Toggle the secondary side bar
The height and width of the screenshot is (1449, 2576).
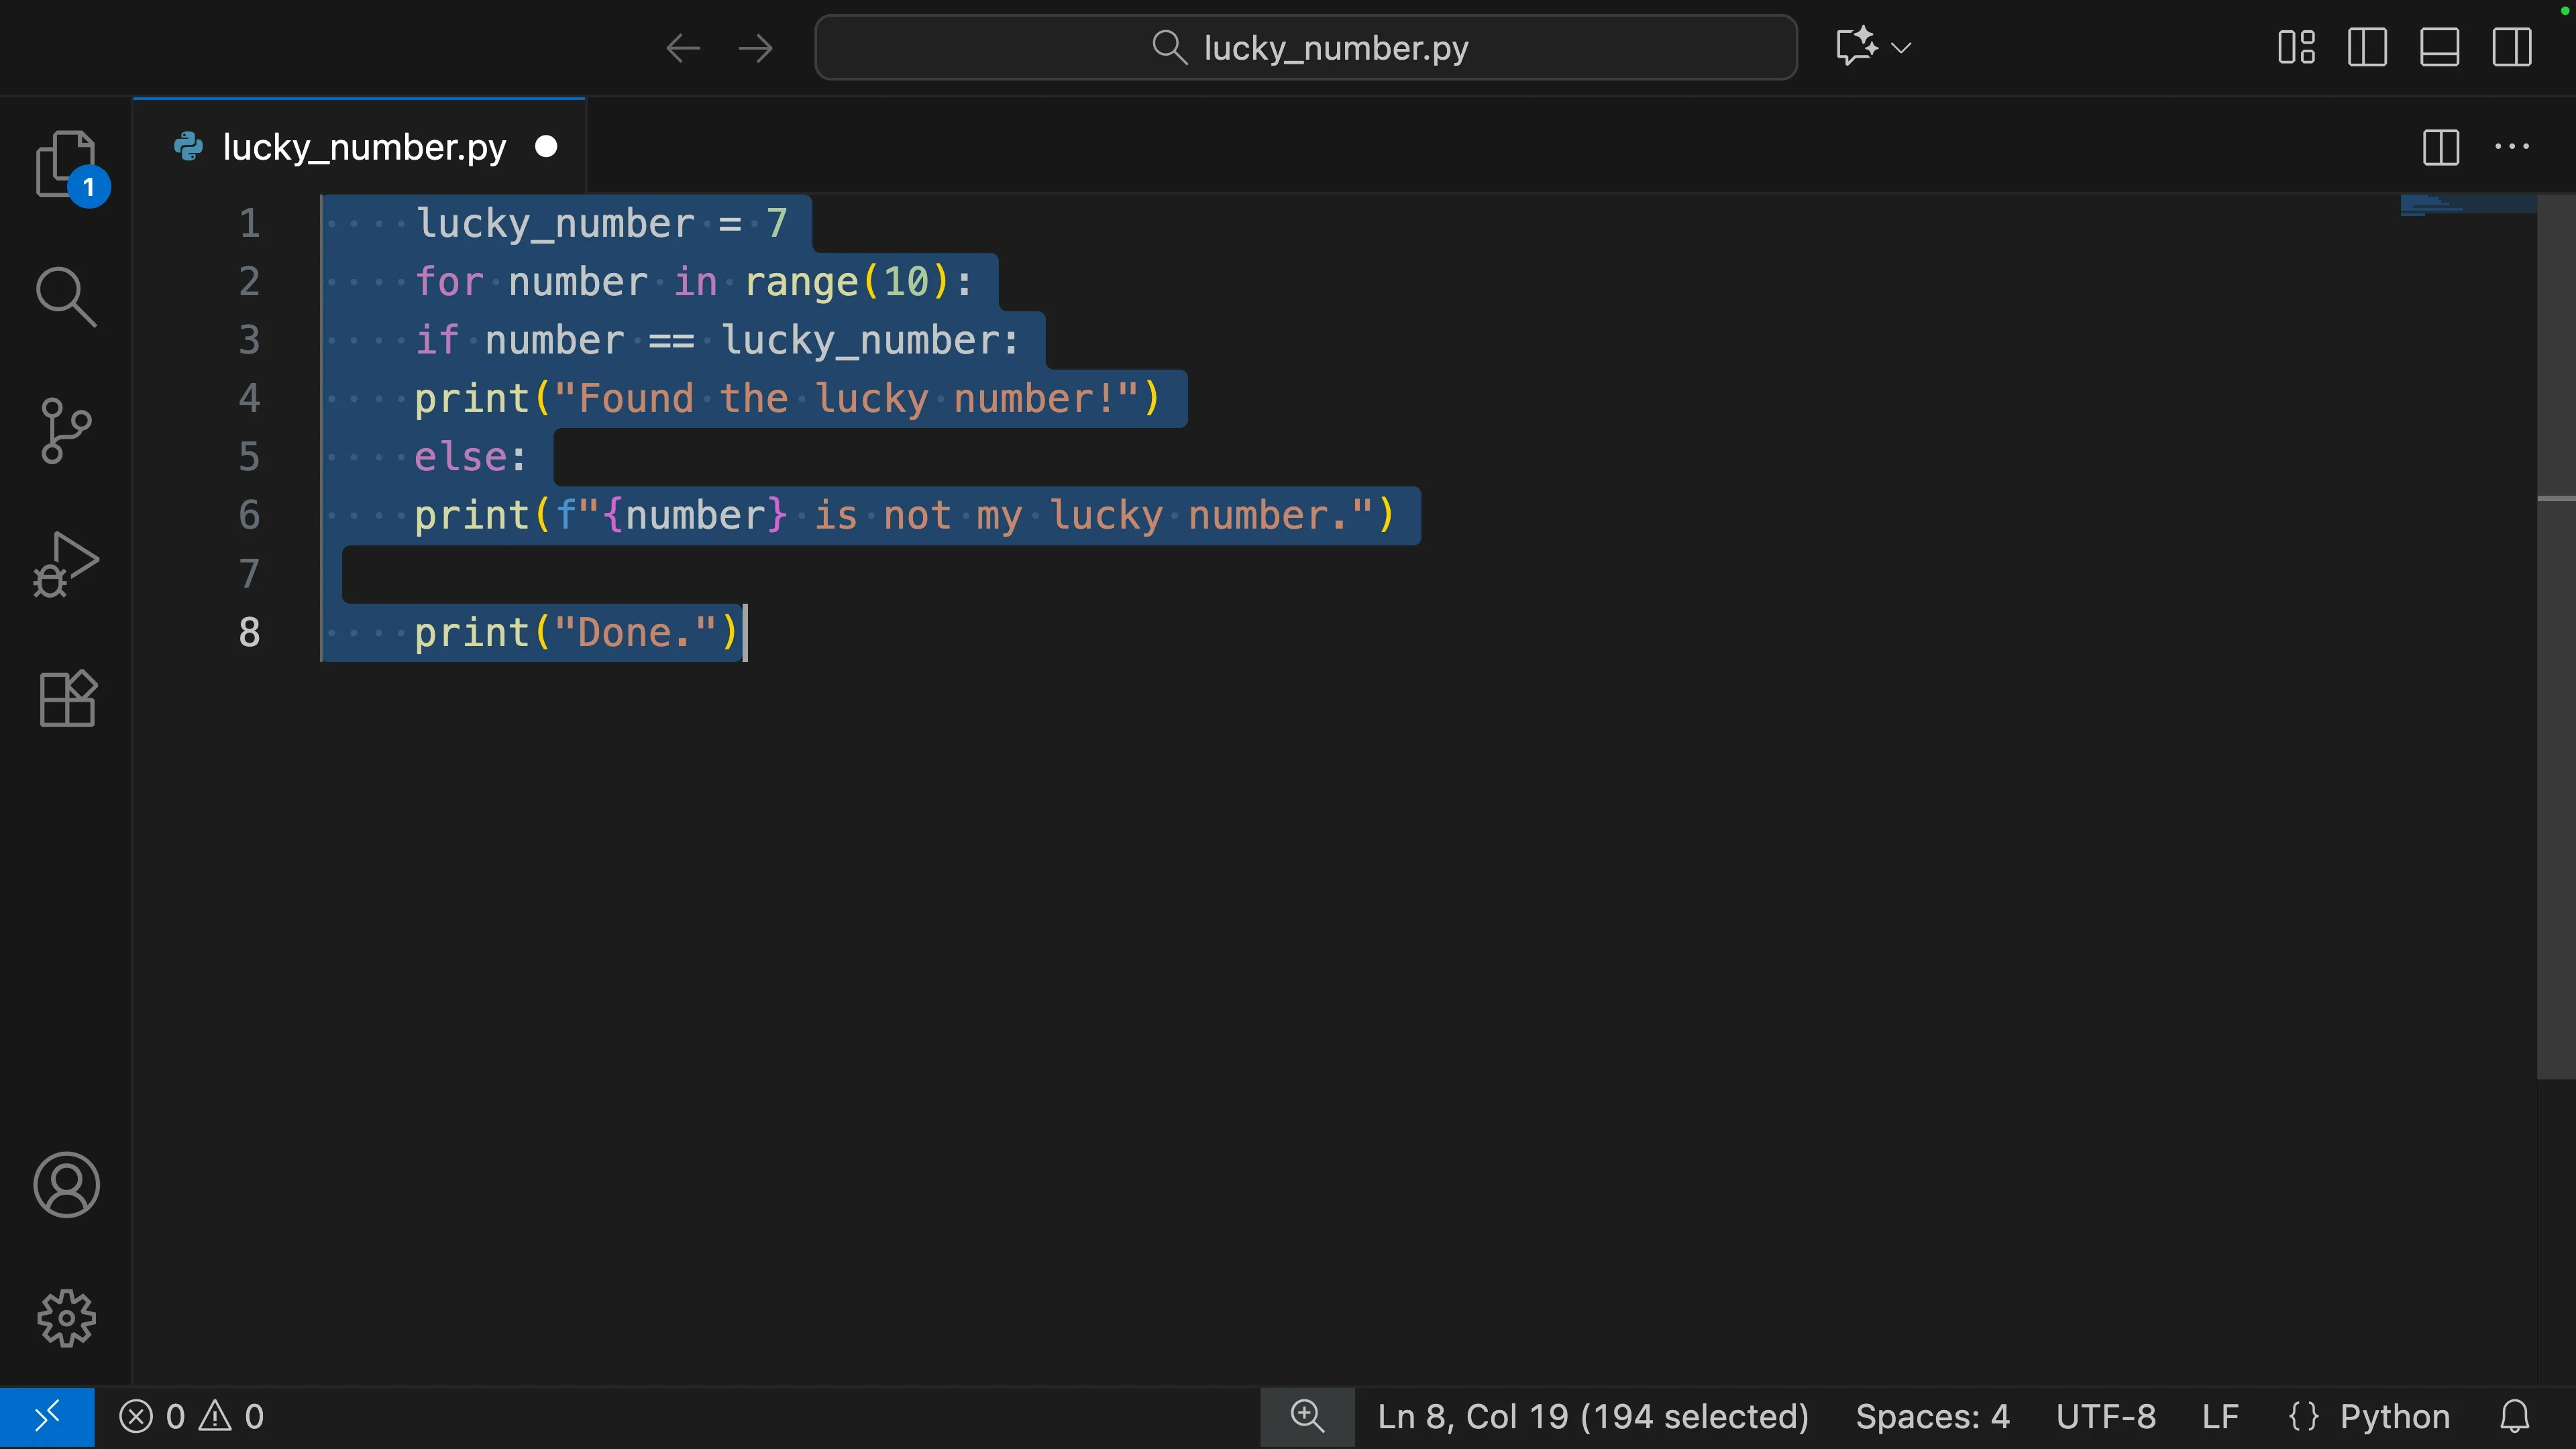(2511, 47)
